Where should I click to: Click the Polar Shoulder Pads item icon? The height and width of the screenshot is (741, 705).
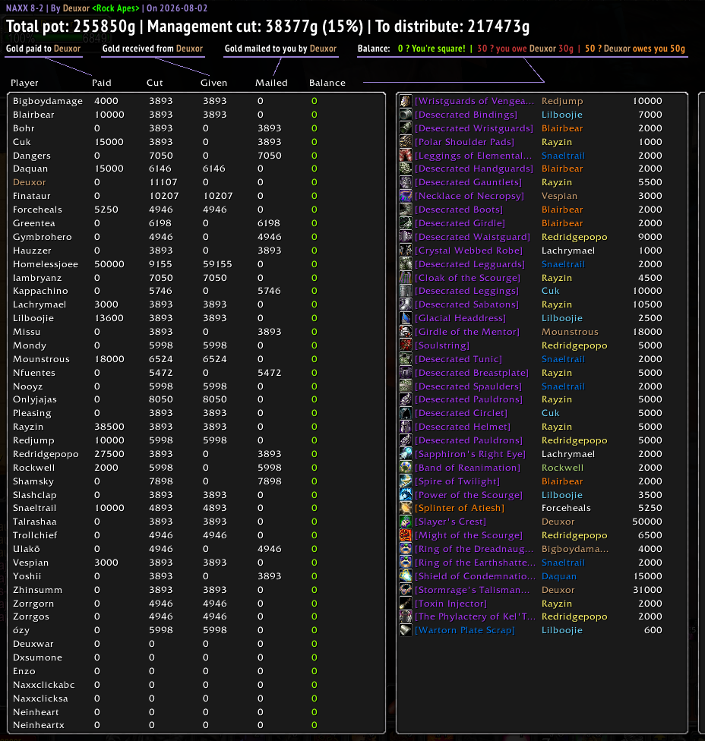[x=406, y=142]
